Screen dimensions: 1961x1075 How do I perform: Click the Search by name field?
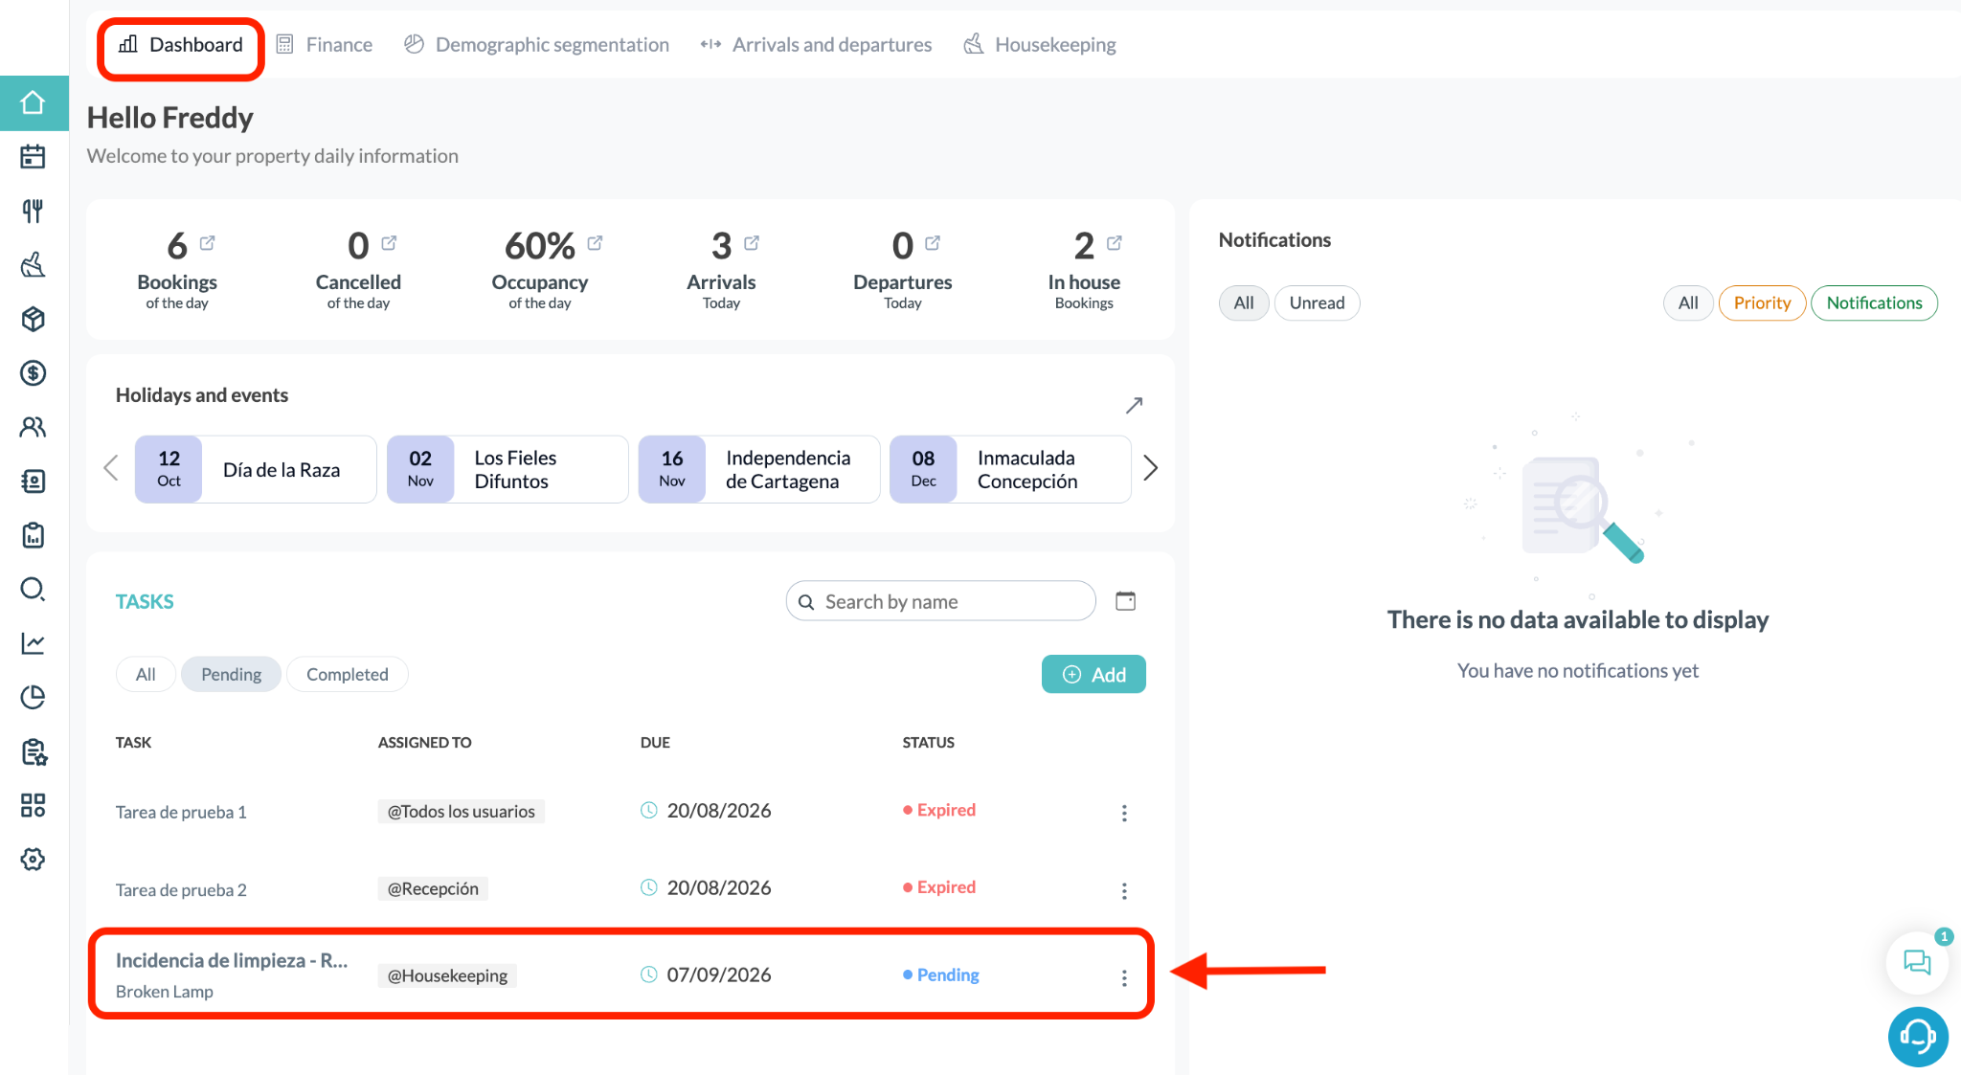pos(941,601)
